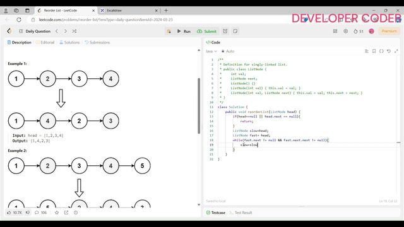Viewport: 404px width, 227px height.
Task: Click the streak fire counter 51
Action: point(359,32)
